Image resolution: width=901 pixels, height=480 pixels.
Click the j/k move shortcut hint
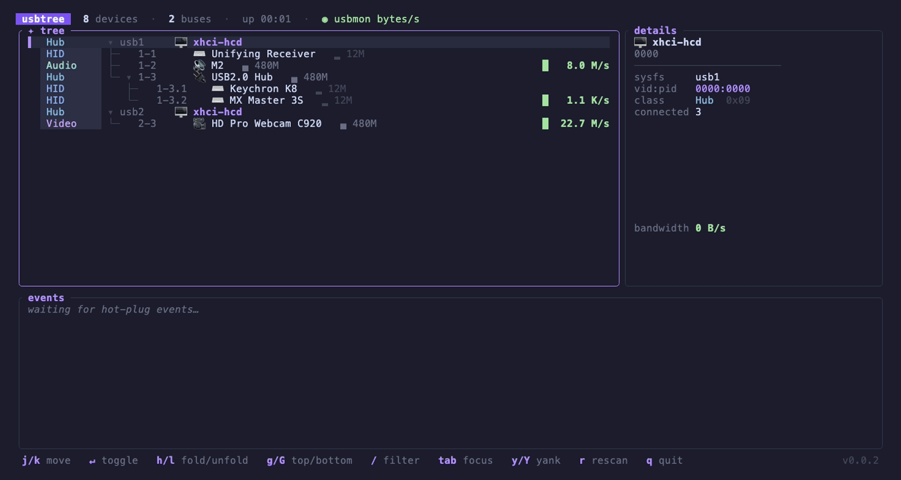(x=46, y=461)
